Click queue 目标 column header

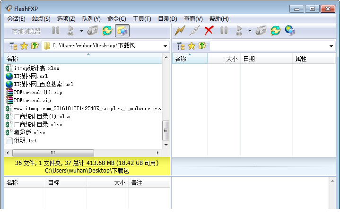point(66,182)
